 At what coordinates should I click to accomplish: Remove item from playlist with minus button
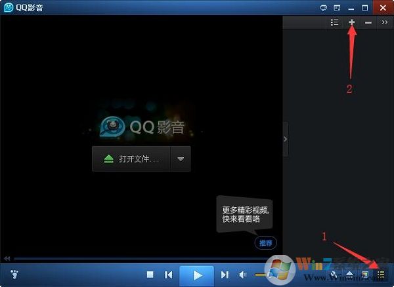[368, 22]
